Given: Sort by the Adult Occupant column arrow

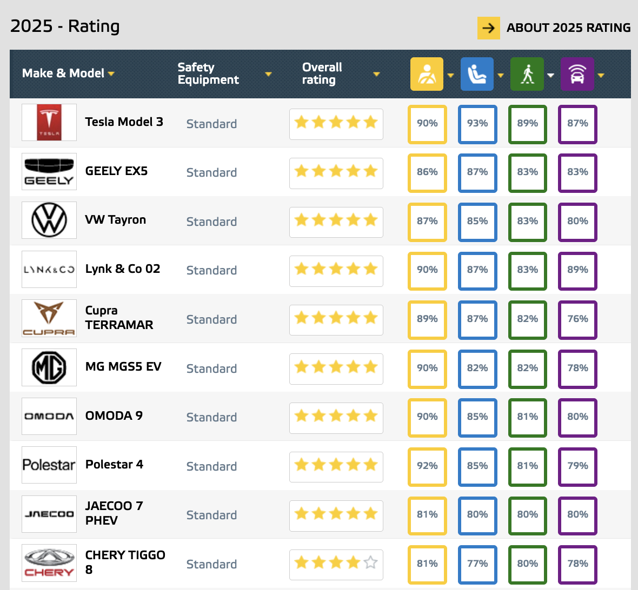Looking at the screenshot, I should point(450,75).
